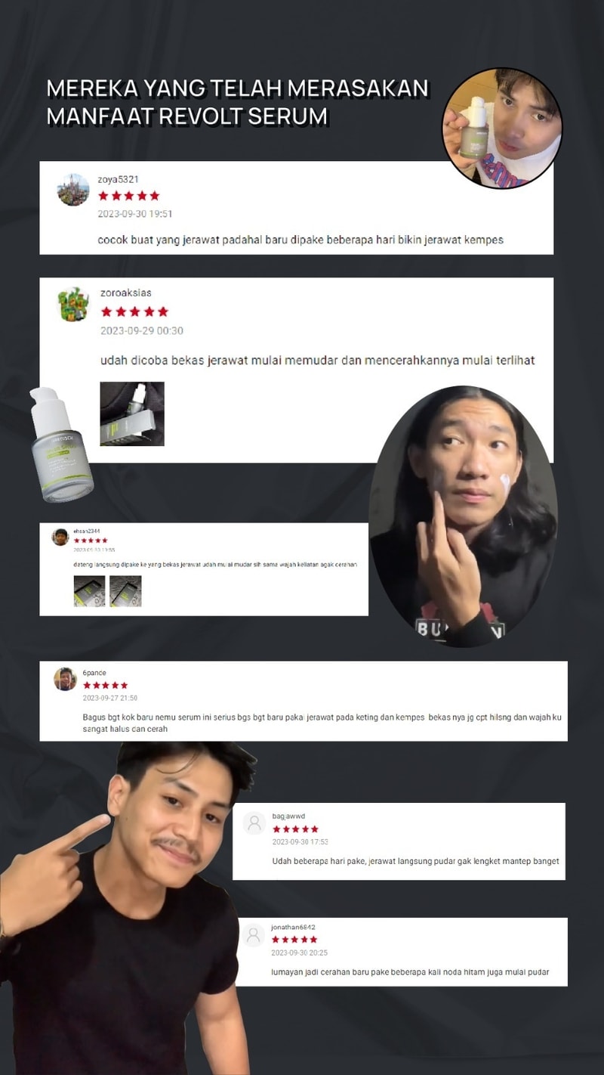Click the username zoya5321
Image resolution: width=604 pixels, height=1075 pixels.
click(x=119, y=179)
